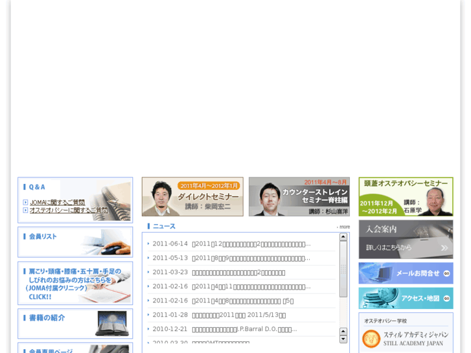This screenshot has height=353, width=471.
Task: Open the カウンターストレインセミナー banner
Action: (x=299, y=196)
